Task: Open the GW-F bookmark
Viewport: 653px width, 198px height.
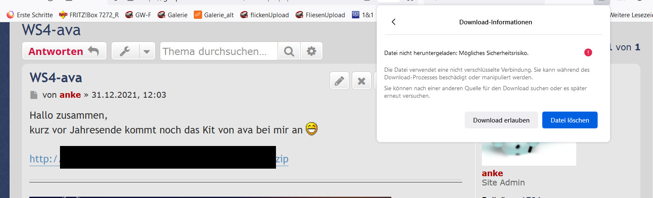Action: point(138,15)
